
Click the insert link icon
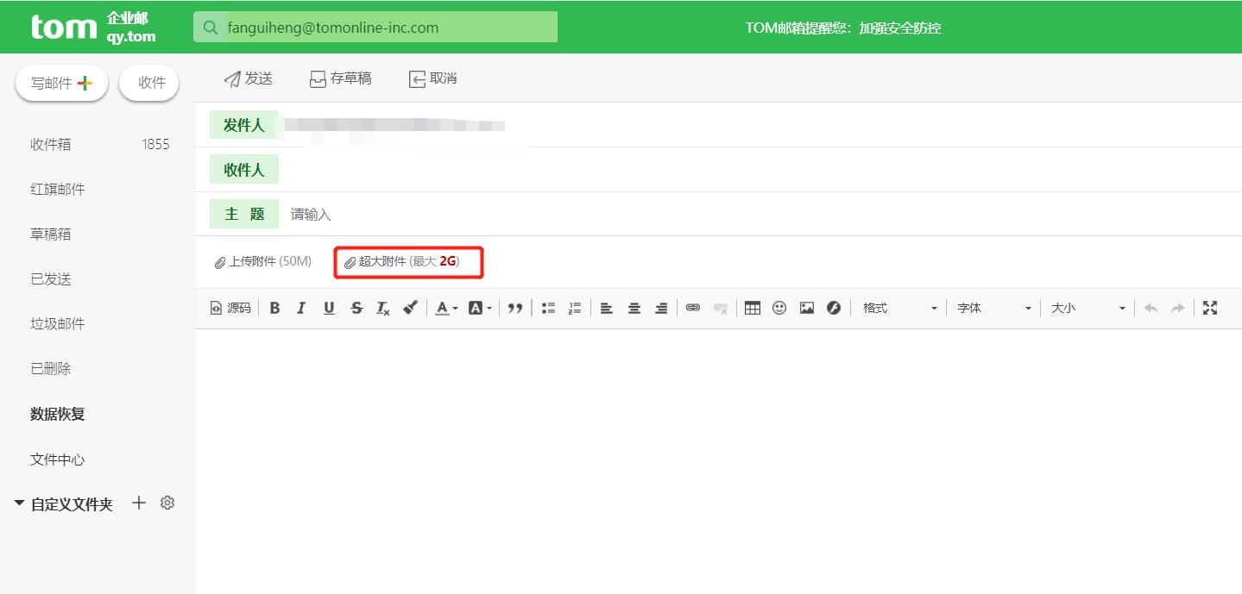pyautogui.click(x=692, y=308)
